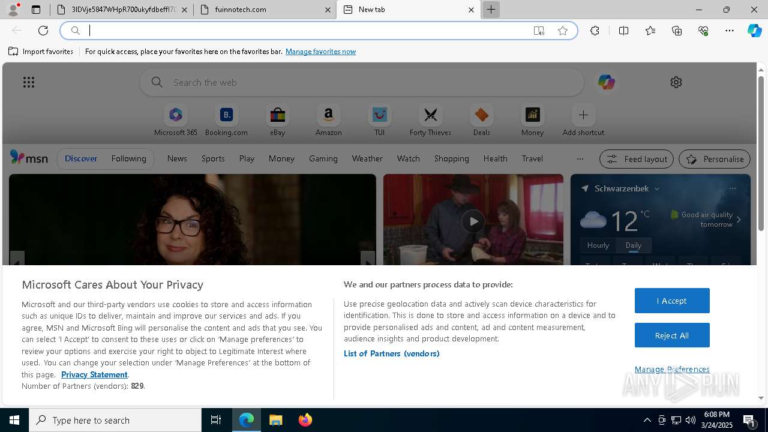The image size is (768, 432).
Task: Expand the Schwarzenbek location dropdown
Action: click(x=657, y=188)
